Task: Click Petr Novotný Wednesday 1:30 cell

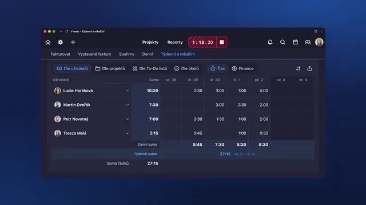Action: point(220,119)
